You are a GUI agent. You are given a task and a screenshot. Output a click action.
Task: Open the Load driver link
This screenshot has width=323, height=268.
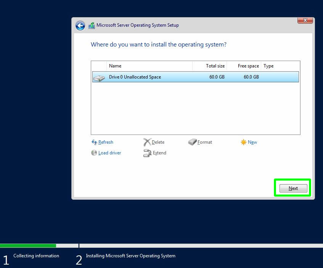[x=109, y=153]
